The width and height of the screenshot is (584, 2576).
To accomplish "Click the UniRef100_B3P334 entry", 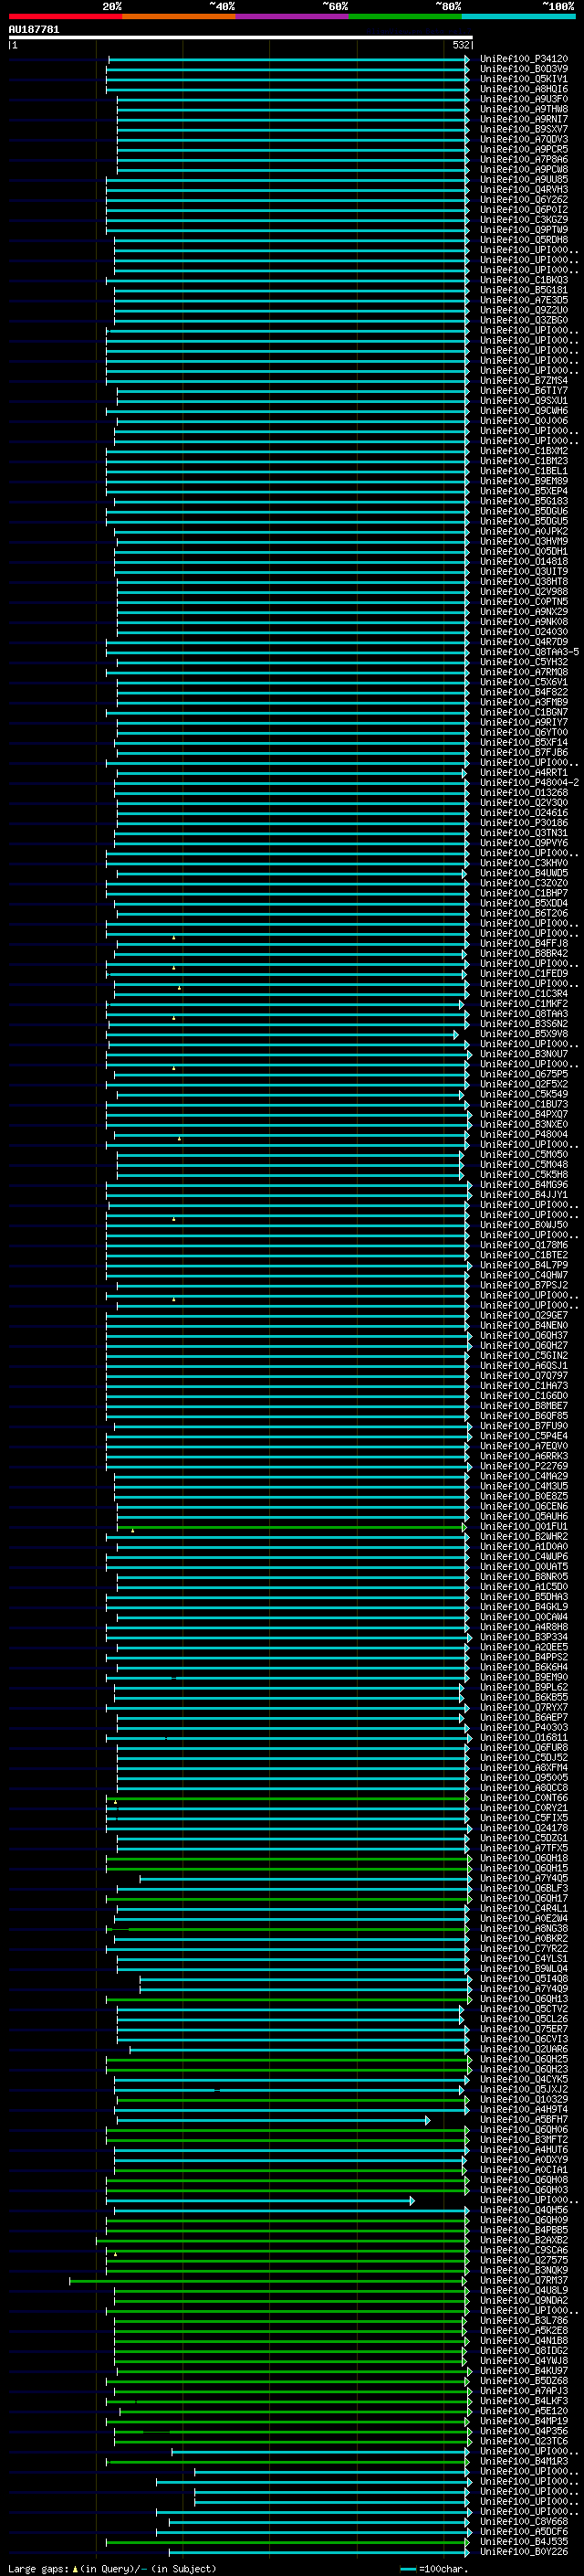I will pyautogui.click(x=524, y=1637).
